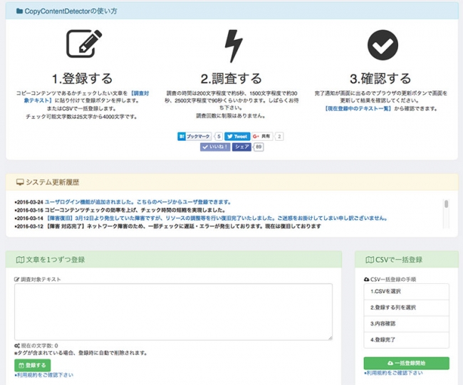Click the Facebook share count showing 89
The width and height of the screenshot is (463, 385).
pyautogui.click(x=259, y=147)
